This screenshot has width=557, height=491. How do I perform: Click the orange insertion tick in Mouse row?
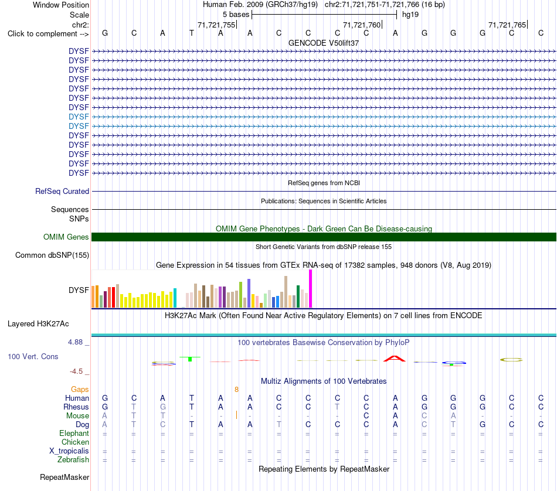(237, 415)
